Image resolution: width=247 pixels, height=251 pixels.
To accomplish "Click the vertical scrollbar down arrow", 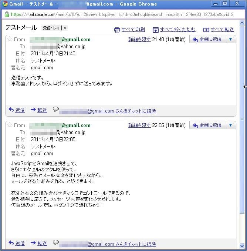I will click(242, 245).
